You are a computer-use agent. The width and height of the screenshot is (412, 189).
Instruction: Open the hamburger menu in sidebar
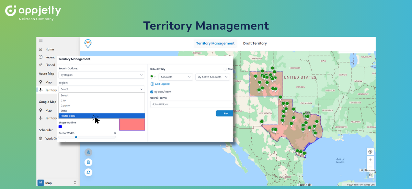click(x=41, y=41)
